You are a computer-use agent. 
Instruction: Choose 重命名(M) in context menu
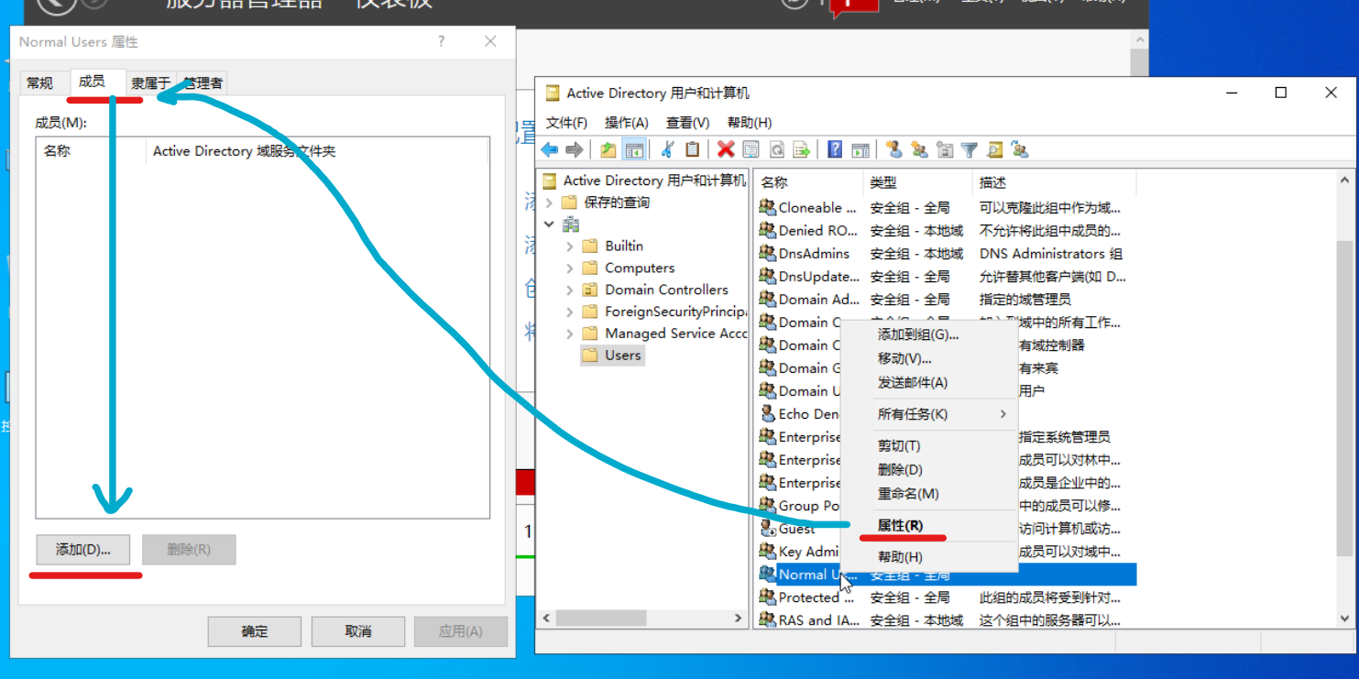(929, 493)
